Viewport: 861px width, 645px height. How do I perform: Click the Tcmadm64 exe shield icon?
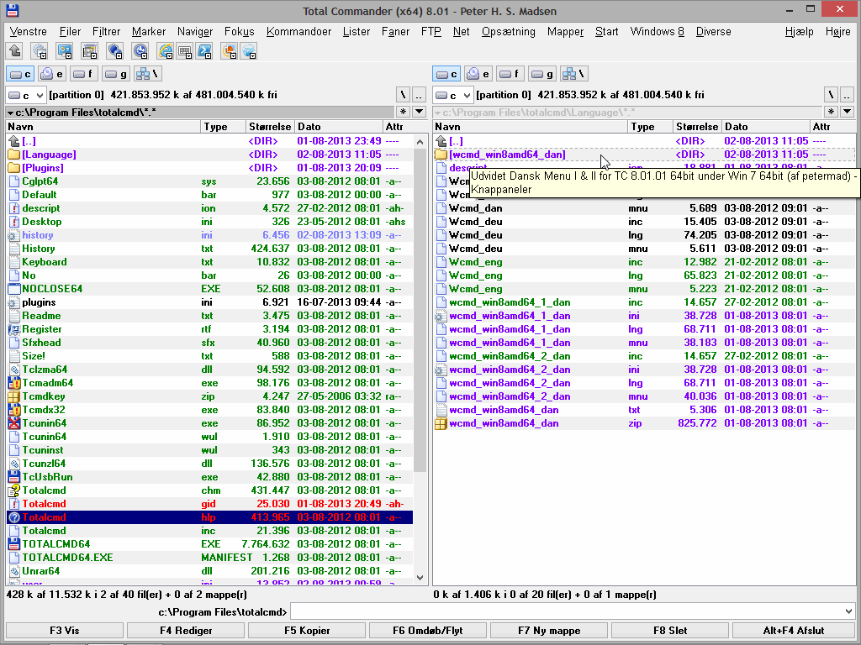13,383
